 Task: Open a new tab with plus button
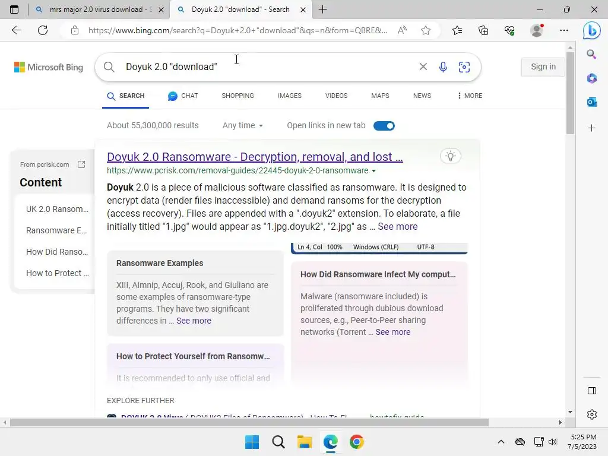pos(322,9)
